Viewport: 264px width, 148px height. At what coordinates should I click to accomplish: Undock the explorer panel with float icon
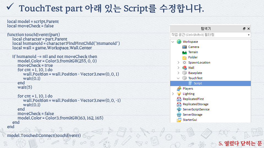[x=244, y=29]
